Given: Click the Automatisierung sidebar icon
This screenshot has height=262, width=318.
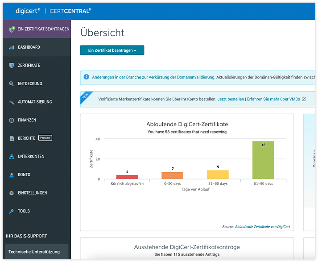Looking at the screenshot, I should coord(12,102).
